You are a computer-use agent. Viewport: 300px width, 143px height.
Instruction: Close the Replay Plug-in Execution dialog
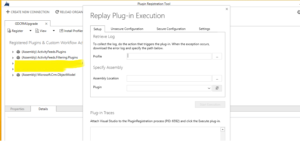[x=227, y=9]
